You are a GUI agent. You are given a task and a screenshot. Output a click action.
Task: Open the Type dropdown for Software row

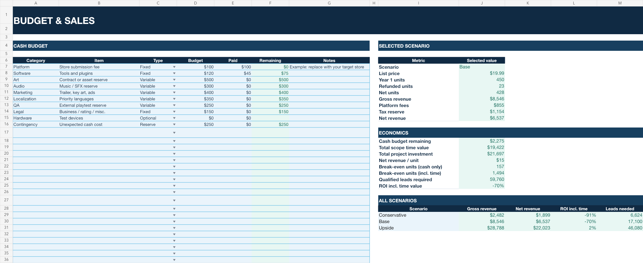174,73
